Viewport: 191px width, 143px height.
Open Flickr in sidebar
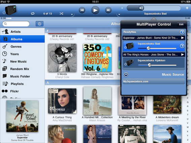23,91
